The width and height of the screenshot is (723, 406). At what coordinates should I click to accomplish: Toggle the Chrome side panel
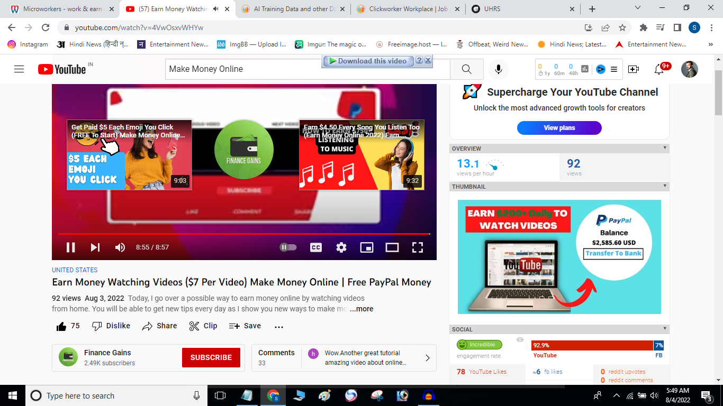pos(677,27)
